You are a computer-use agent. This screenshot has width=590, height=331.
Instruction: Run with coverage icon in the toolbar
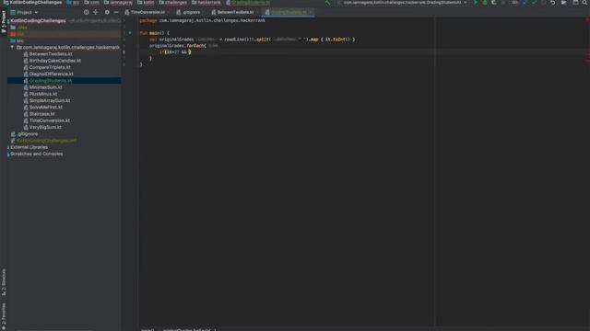tap(494, 3)
